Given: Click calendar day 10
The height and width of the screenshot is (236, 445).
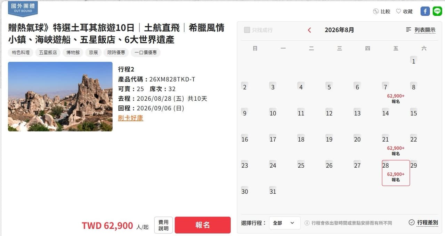Looking at the screenshot, I should click(x=273, y=113).
